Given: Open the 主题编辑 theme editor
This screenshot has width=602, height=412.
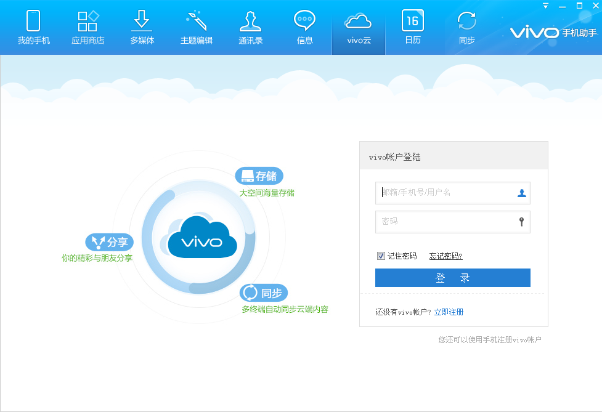Looking at the screenshot, I should [196, 26].
